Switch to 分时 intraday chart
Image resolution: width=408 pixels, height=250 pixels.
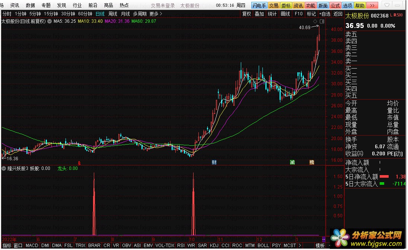7,14
